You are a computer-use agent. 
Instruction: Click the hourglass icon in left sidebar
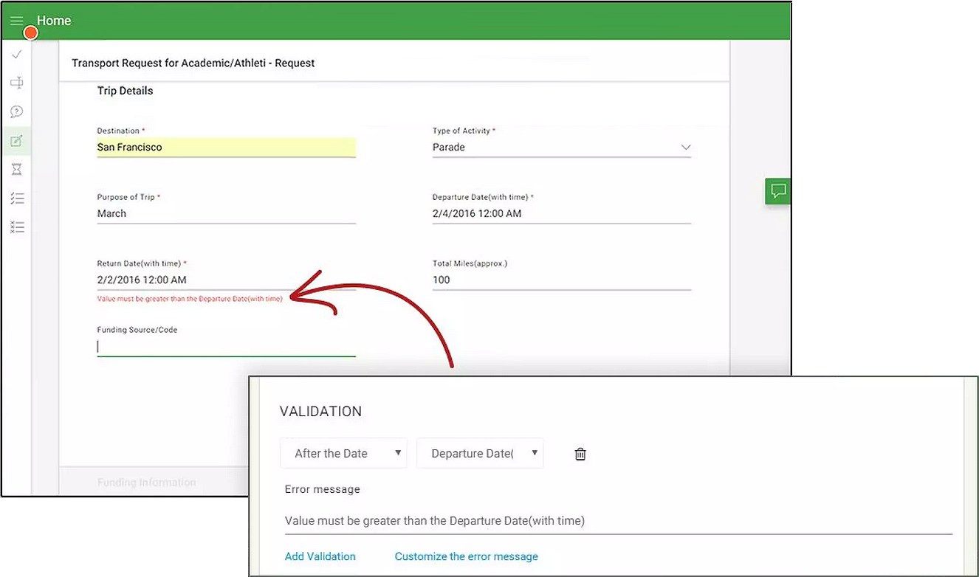tap(17, 170)
